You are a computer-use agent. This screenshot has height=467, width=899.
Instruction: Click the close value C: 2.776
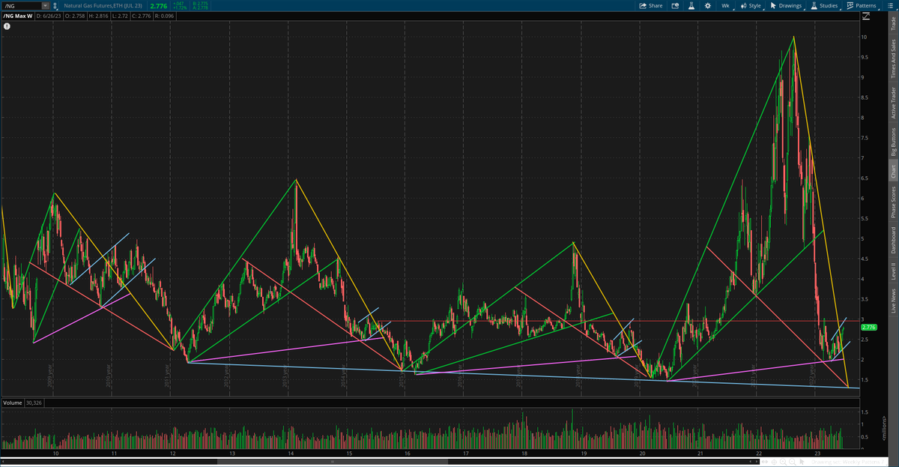142,16
